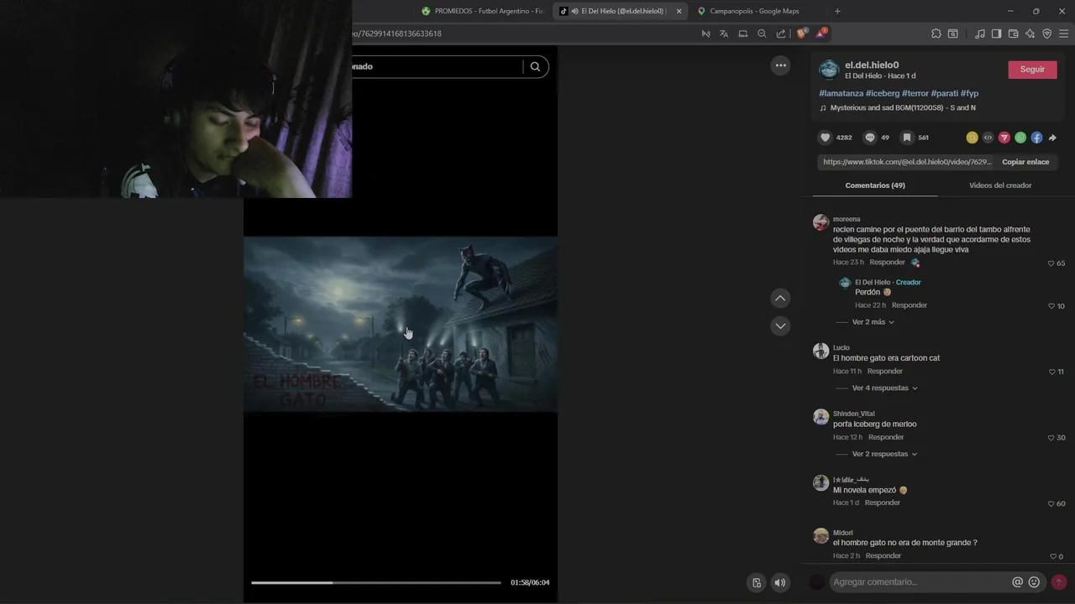Toggle picture-in-picture player icon

[x=757, y=583]
